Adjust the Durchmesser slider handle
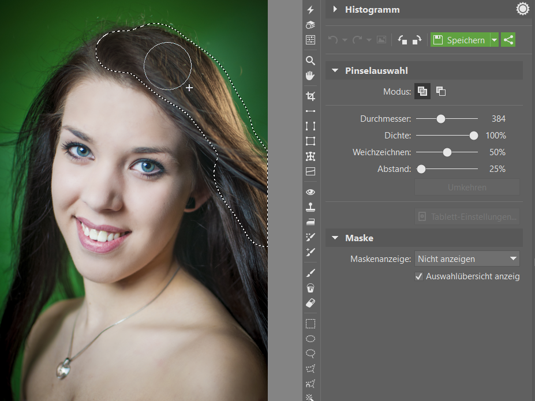535x401 pixels. (441, 119)
